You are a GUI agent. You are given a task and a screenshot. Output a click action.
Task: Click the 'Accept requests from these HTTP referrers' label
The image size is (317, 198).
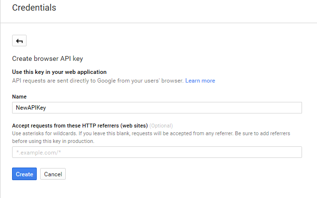tap(80, 126)
